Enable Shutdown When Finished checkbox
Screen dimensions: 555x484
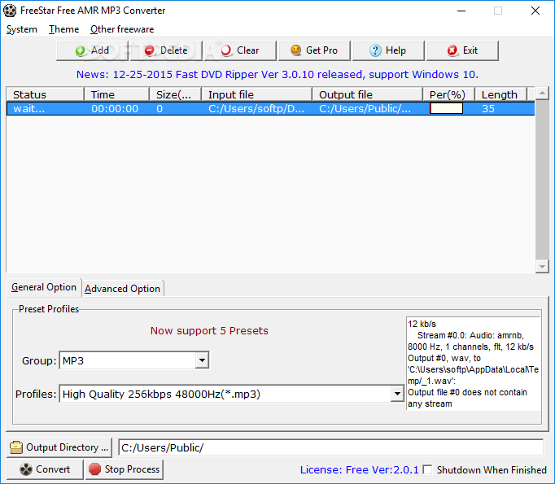[427, 470]
